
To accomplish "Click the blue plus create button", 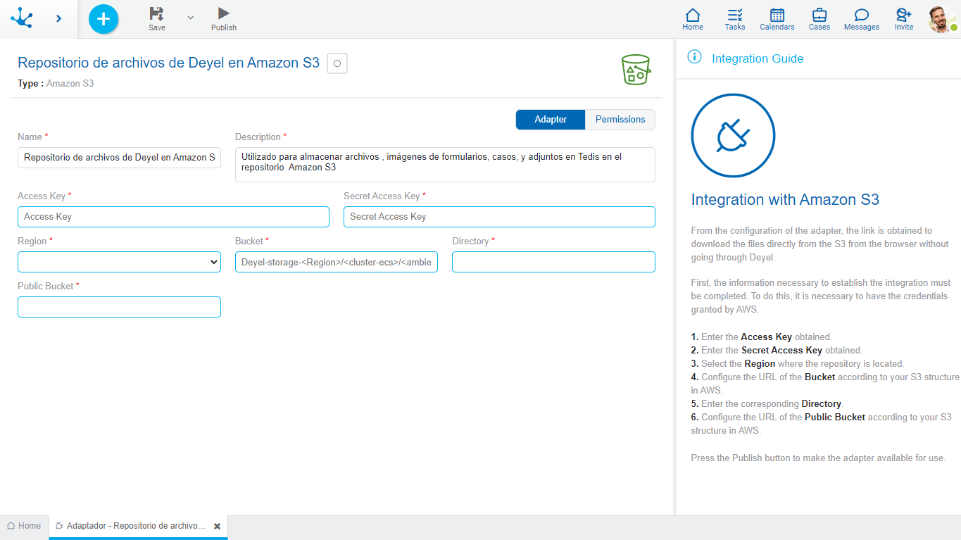I will coord(103,19).
